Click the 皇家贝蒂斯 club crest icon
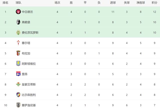Screen dimensions: 160x110 [x=18, y=84]
